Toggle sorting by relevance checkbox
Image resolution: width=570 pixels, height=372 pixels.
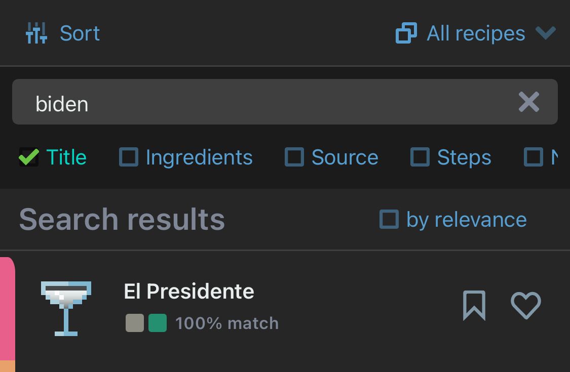tap(389, 220)
